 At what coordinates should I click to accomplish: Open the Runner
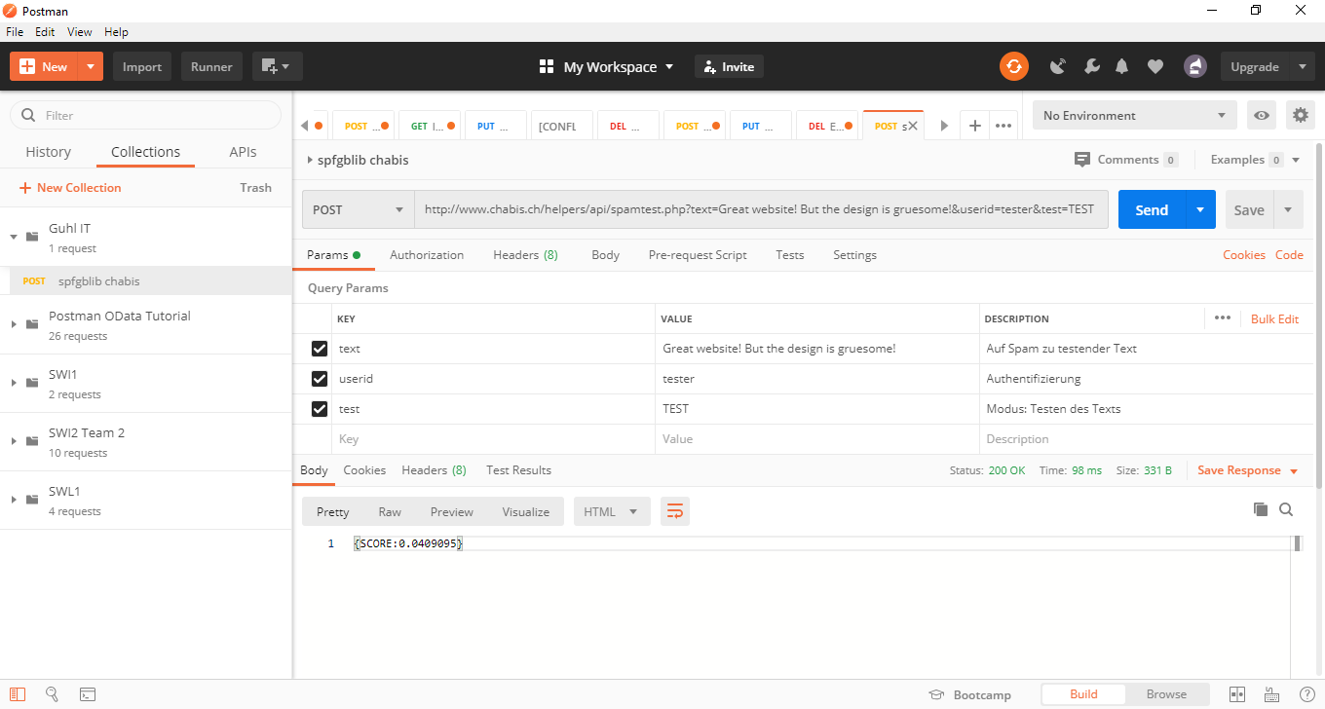coord(211,66)
